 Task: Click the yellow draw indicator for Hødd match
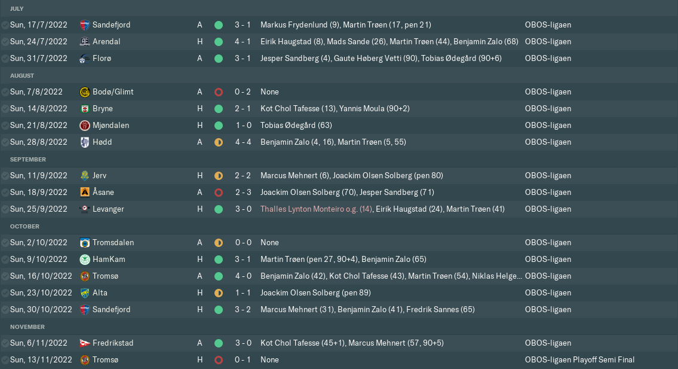(x=219, y=142)
